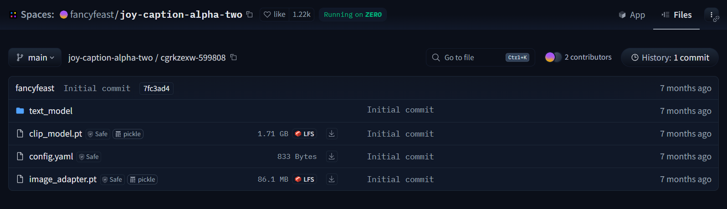Open the fancyfeast owner link in the header

click(92, 15)
